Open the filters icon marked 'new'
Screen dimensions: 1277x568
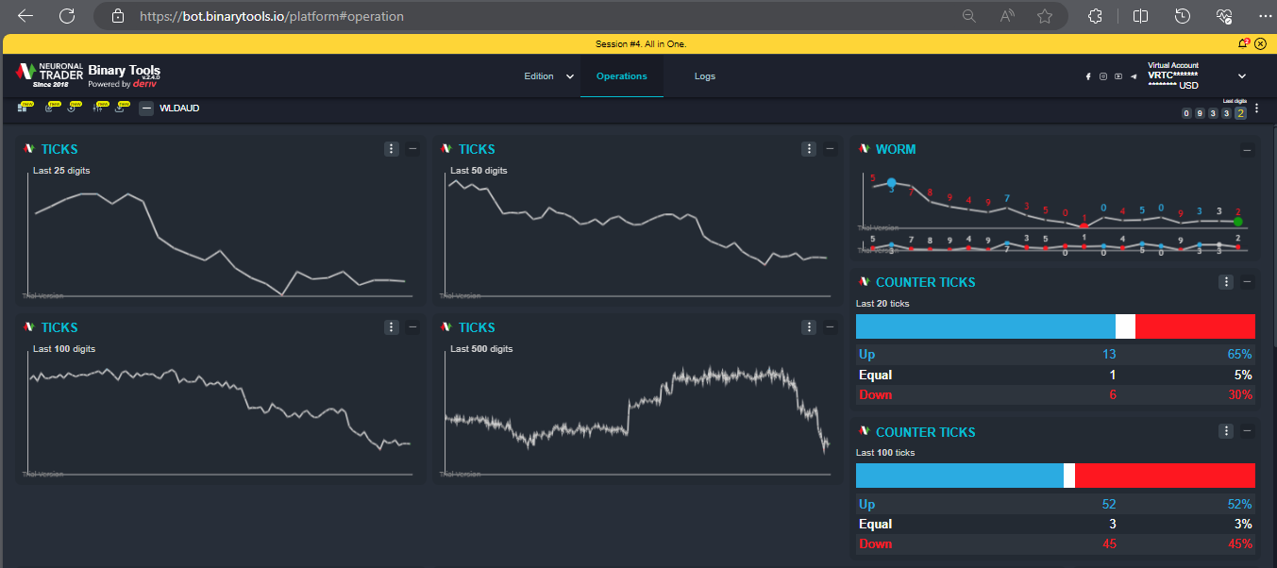(100, 107)
